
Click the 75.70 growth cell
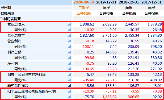click(x=89, y=97)
